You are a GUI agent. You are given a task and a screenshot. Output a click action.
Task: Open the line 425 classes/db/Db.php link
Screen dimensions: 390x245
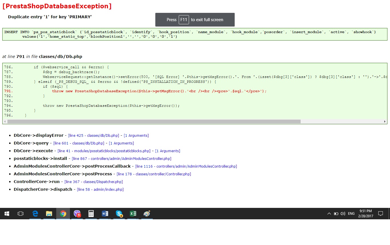pyautogui.click(x=94, y=136)
